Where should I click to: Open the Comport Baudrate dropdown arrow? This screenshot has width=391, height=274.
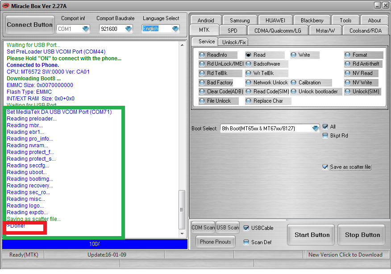coord(129,29)
